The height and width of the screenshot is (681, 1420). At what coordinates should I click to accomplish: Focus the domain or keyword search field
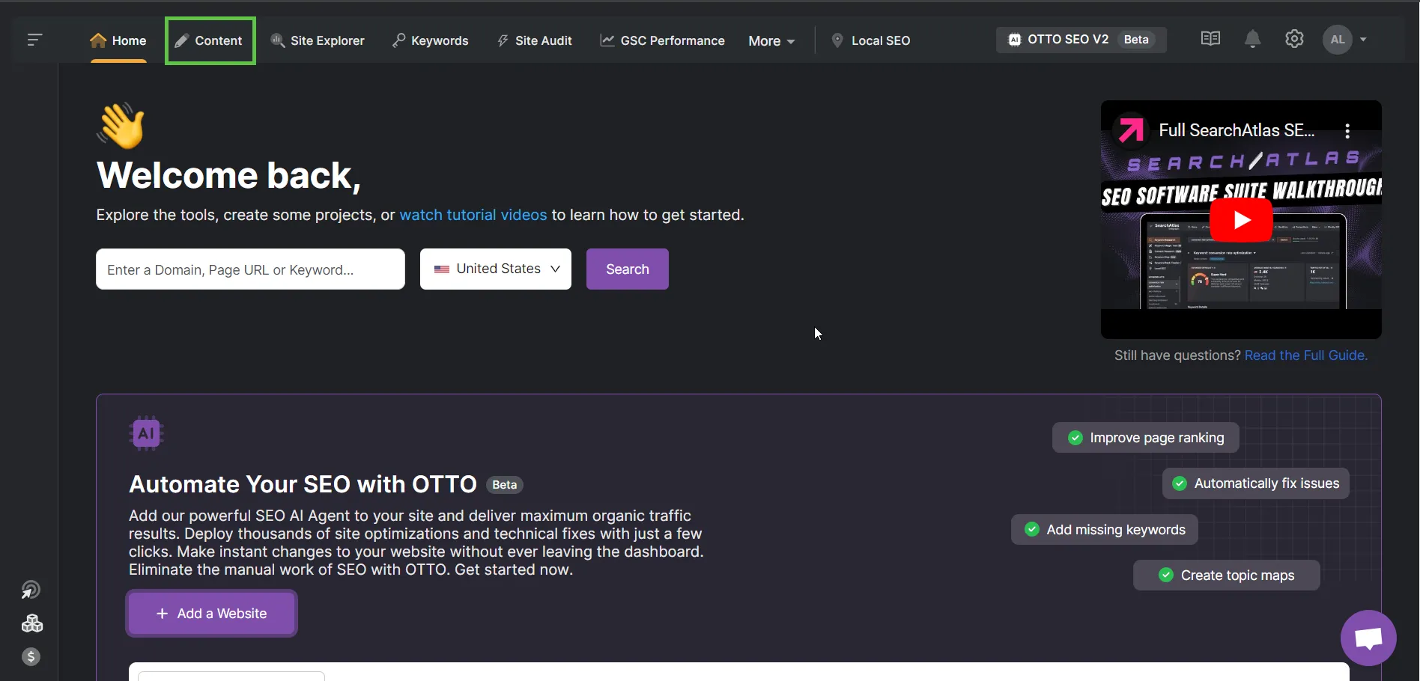[x=250, y=269]
